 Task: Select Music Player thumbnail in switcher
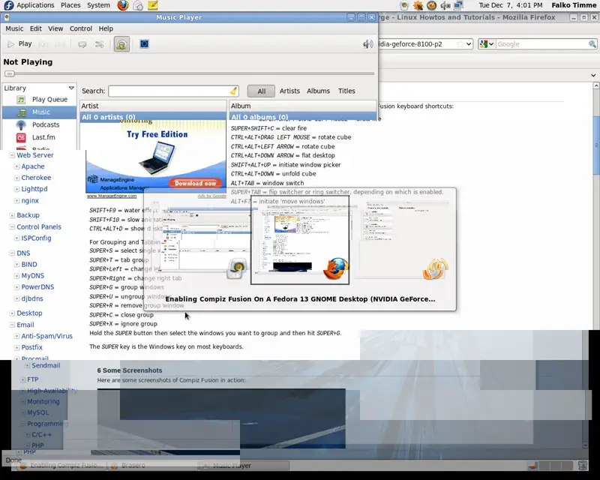[201, 243]
